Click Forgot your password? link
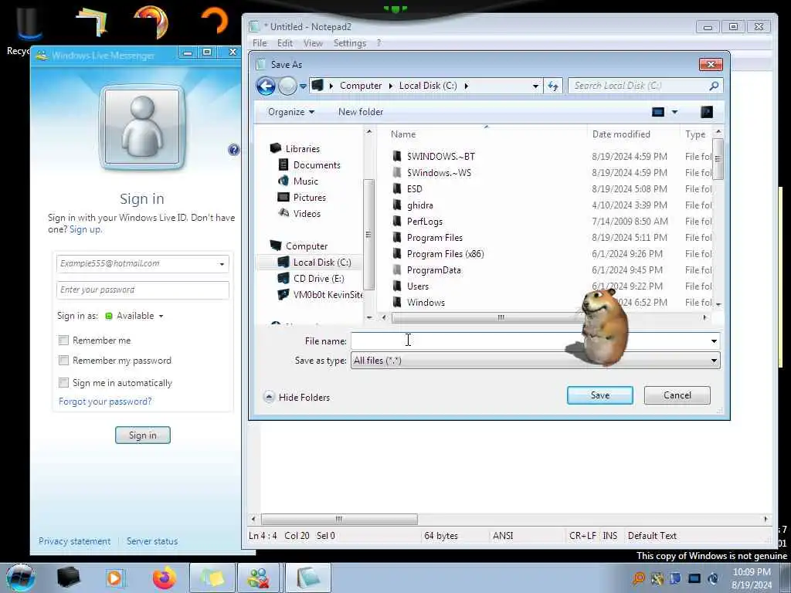Image resolution: width=791 pixels, height=593 pixels. coord(105,402)
